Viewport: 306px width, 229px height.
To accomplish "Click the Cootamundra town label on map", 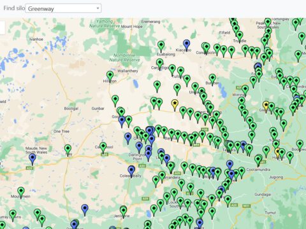I will pyautogui.click(x=258, y=170).
